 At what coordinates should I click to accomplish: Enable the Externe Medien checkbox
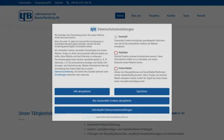(116, 68)
